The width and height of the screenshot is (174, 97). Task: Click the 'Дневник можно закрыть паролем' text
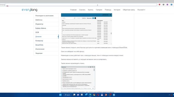[x=88, y=92]
